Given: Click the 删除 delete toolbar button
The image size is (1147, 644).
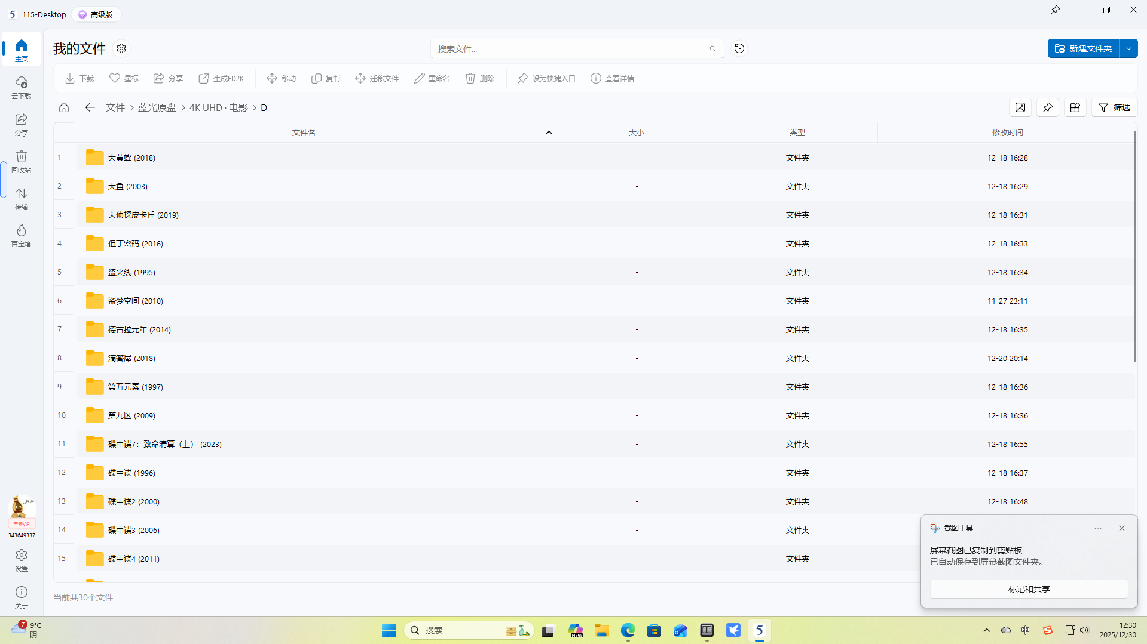Looking at the screenshot, I should pos(480,78).
